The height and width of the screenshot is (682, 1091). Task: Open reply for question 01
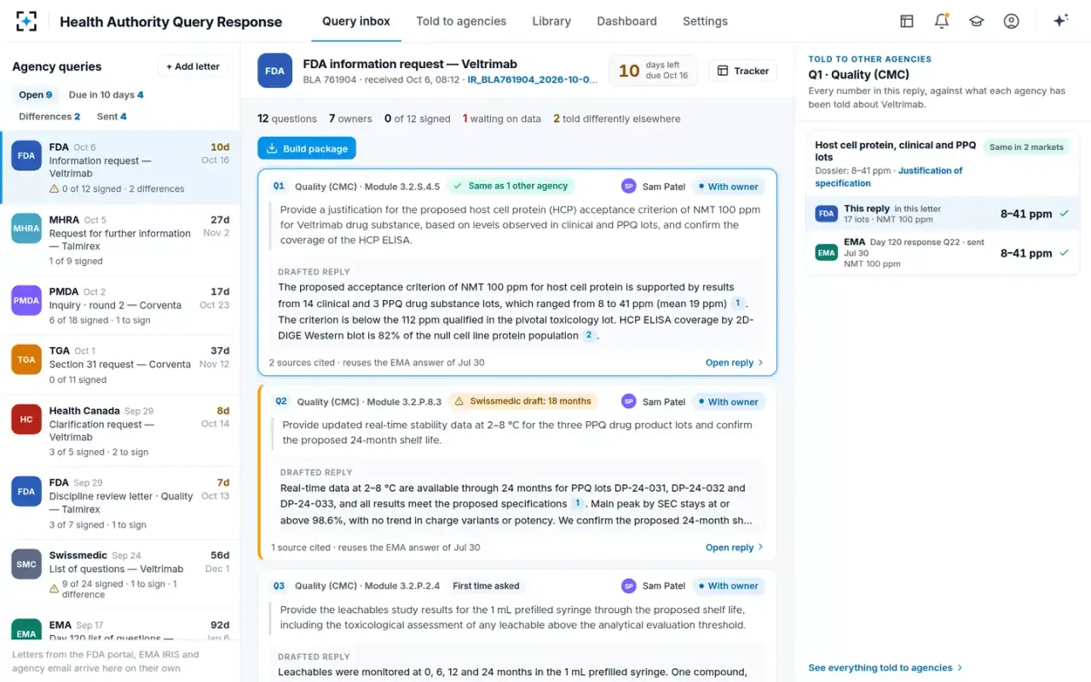[x=734, y=362]
